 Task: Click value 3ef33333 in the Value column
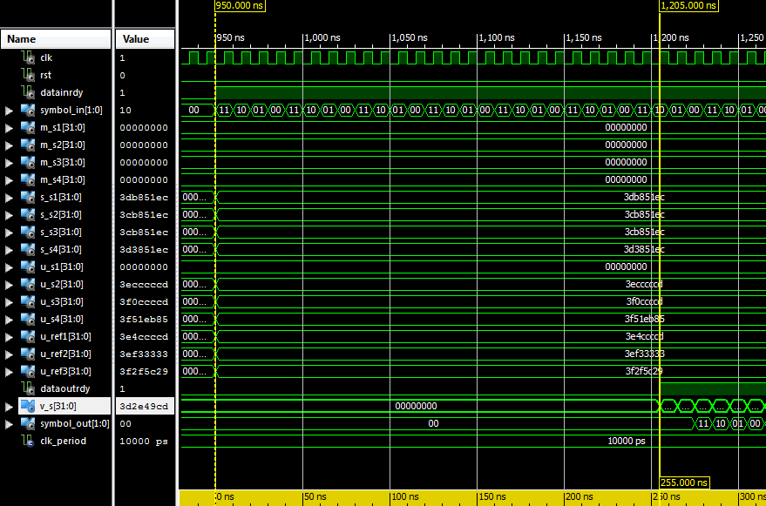click(x=144, y=354)
